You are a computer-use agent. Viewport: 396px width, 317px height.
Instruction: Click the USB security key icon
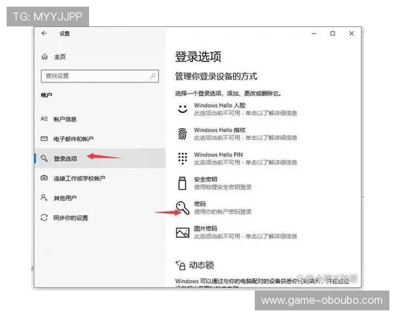pos(182,184)
